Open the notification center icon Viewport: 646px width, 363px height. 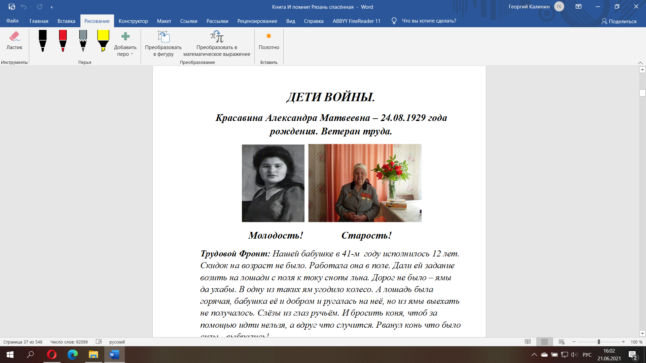point(633,355)
